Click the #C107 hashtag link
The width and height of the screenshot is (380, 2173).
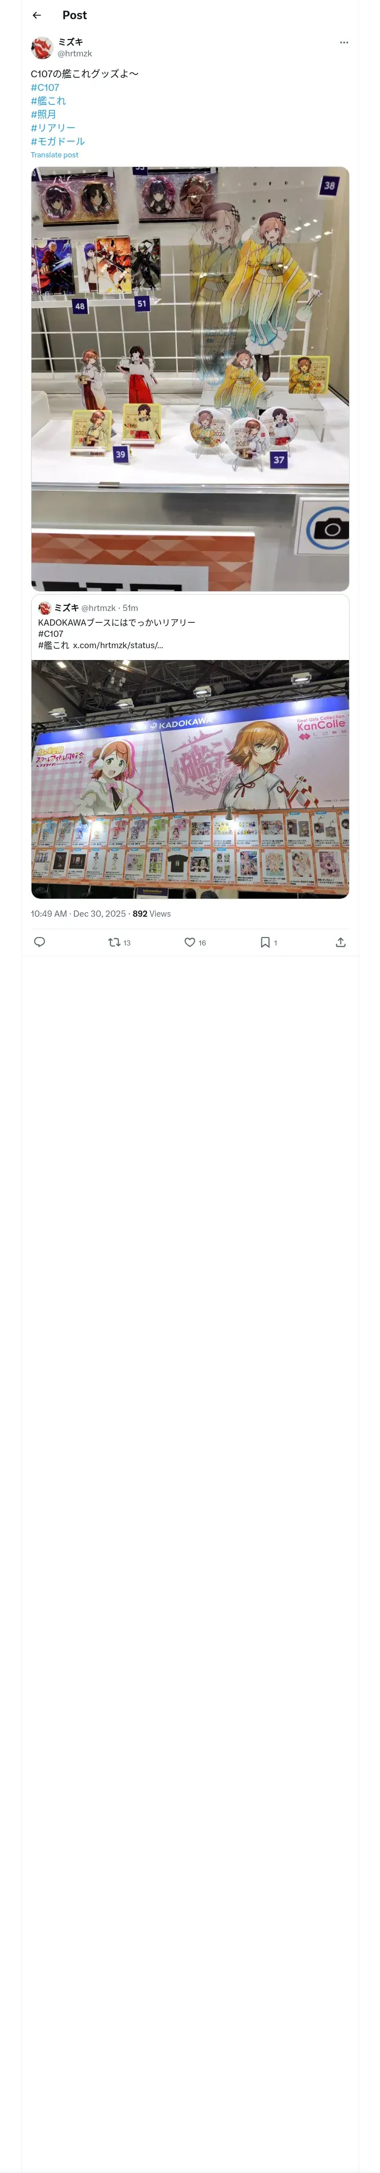click(46, 88)
